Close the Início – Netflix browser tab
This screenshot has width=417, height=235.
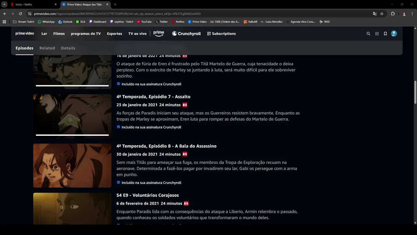click(55, 5)
